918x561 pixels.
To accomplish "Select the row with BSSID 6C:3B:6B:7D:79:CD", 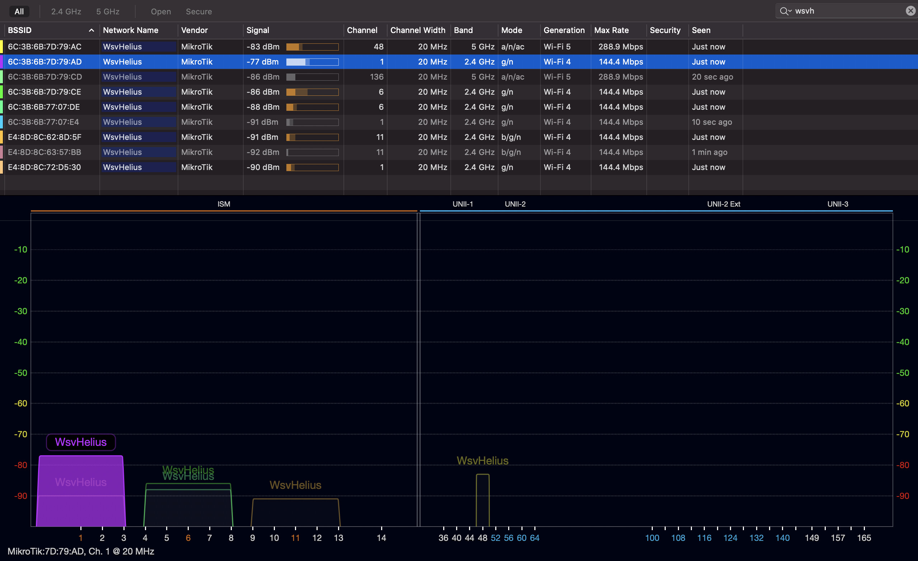I will coord(459,77).
